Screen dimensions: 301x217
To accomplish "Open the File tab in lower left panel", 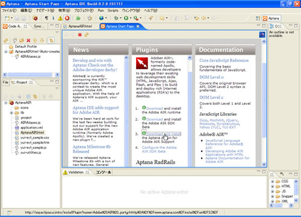I will click(x=5, y=82).
